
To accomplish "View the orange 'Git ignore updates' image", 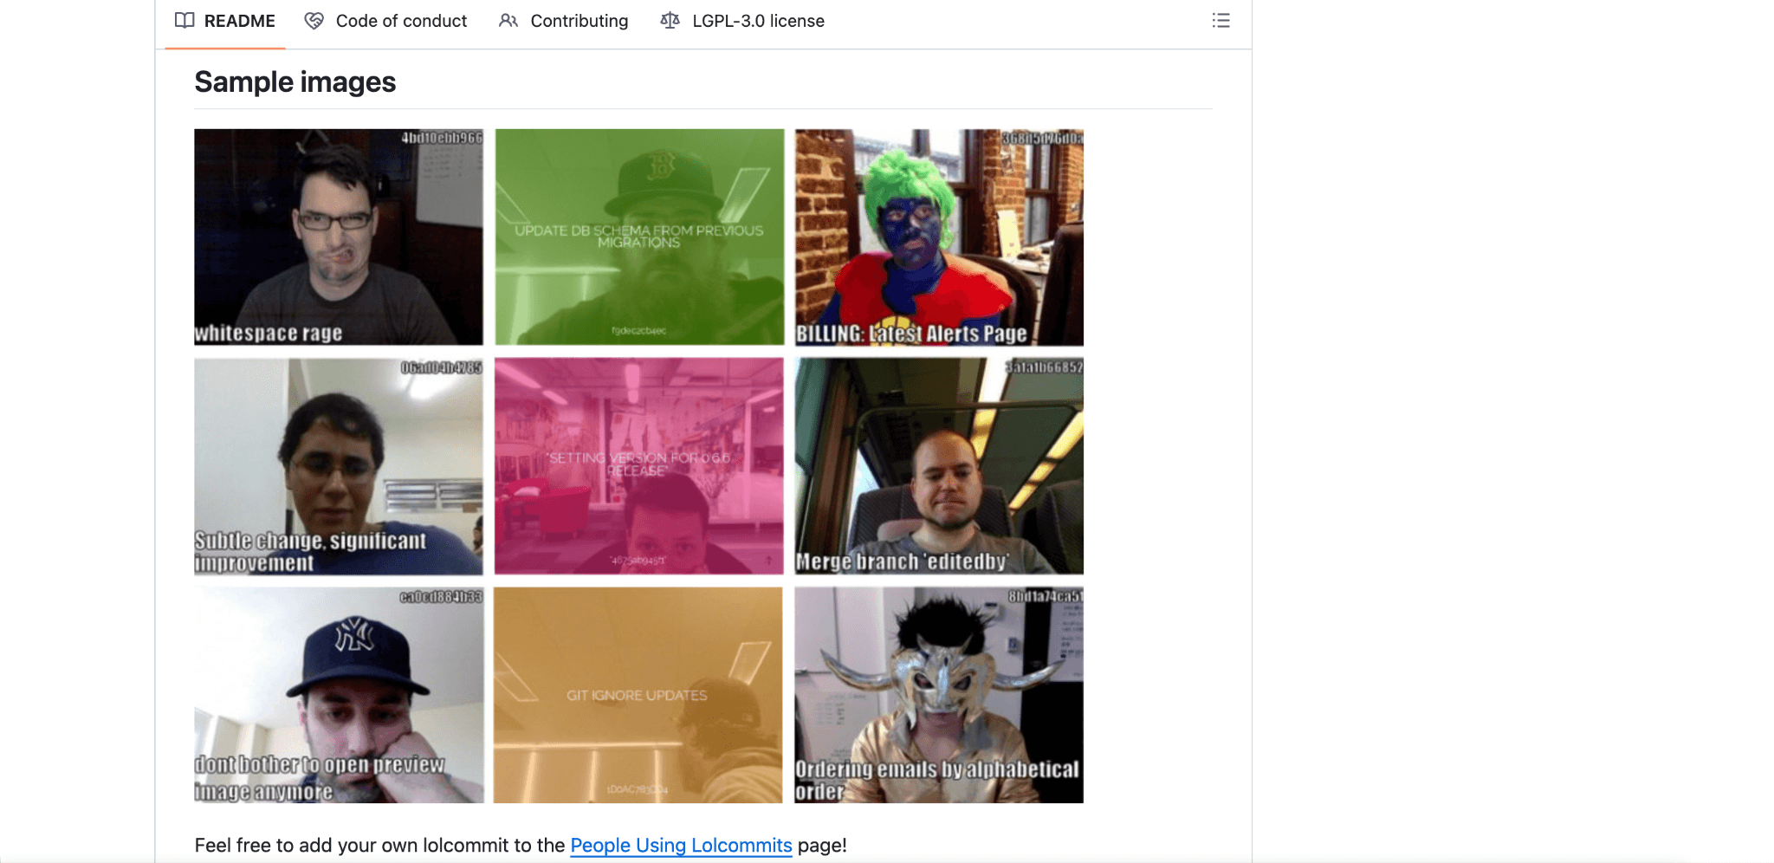I will click(x=638, y=695).
